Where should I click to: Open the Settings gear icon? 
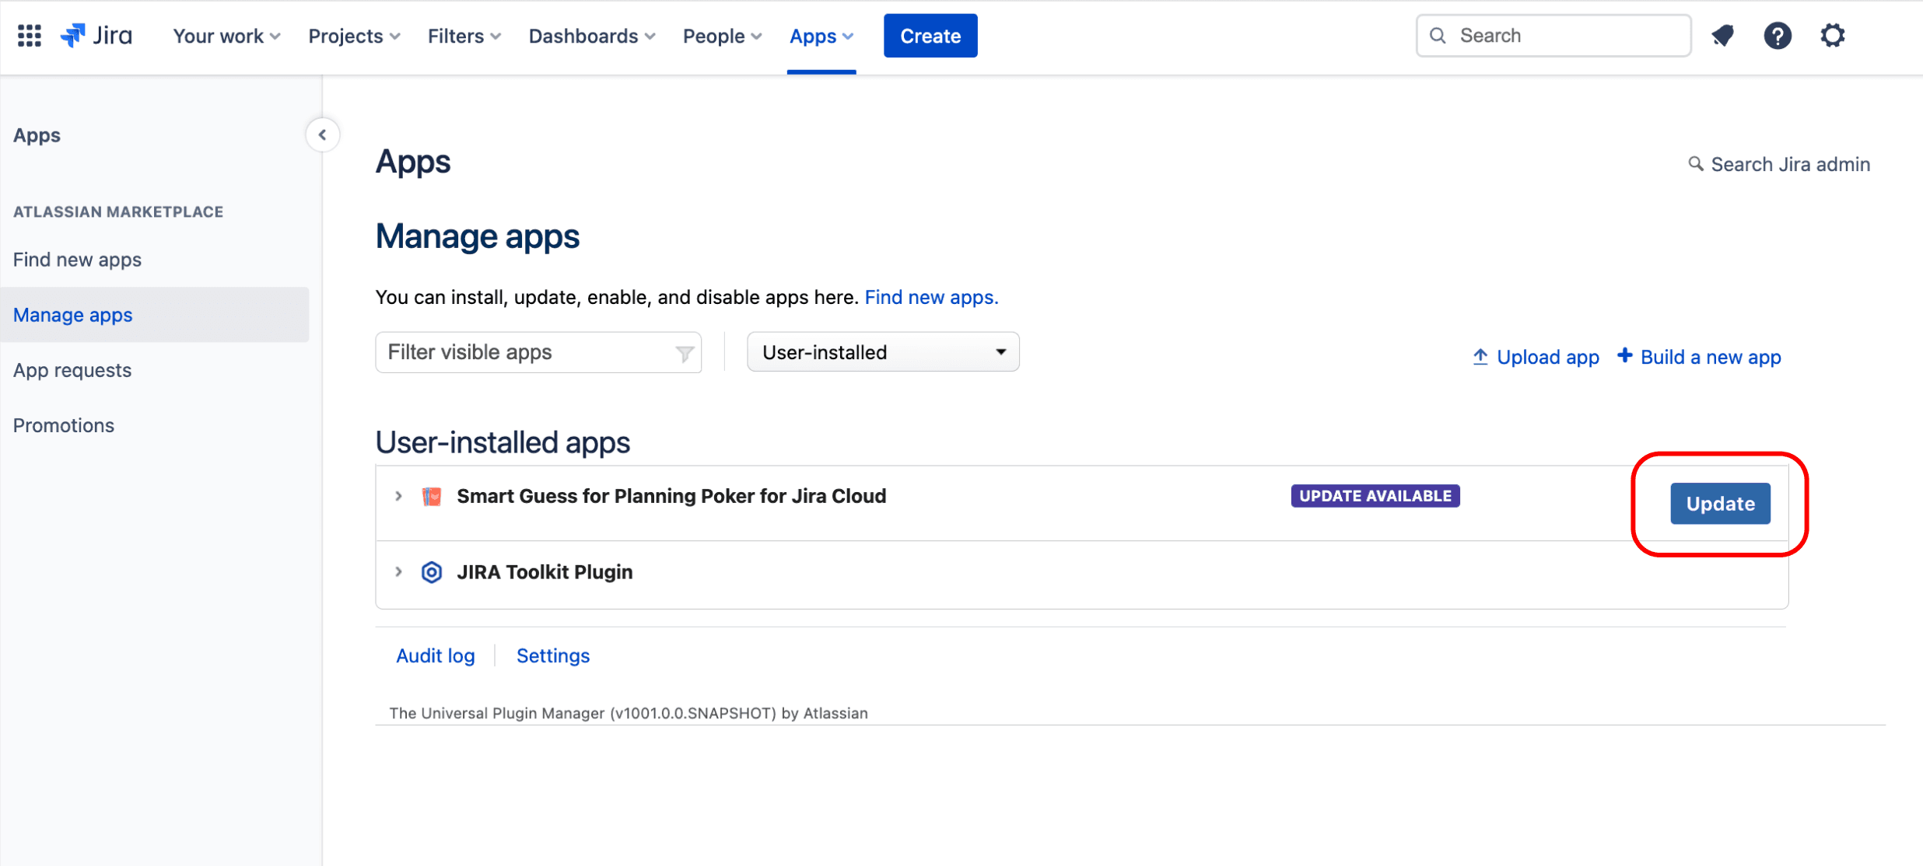coord(1833,36)
